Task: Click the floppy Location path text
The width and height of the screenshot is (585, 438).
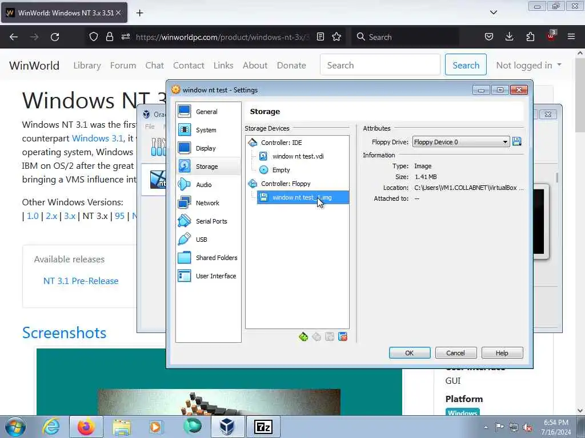Action: pyautogui.click(x=468, y=188)
